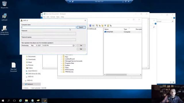Click the Exit button in LAPS UI

pos(81,49)
